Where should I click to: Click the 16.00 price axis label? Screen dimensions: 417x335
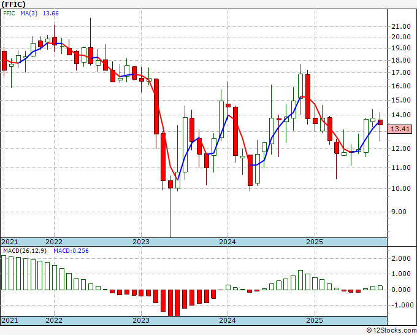pyautogui.click(x=401, y=86)
